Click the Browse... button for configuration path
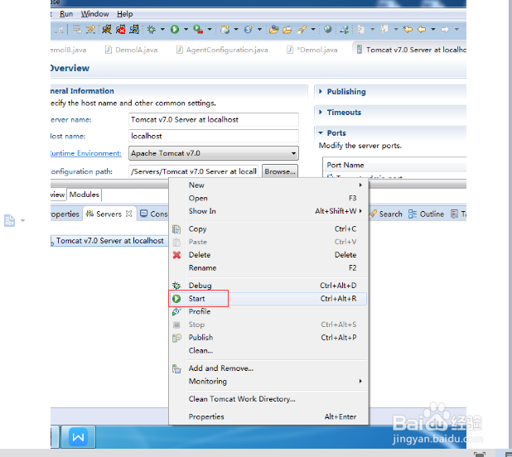512x457 pixels. click(x=280, y=171)
